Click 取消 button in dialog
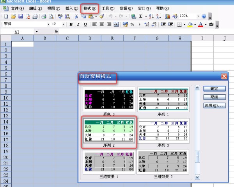Viewport: 234px width, 187px height. click(x=214, y=97)
